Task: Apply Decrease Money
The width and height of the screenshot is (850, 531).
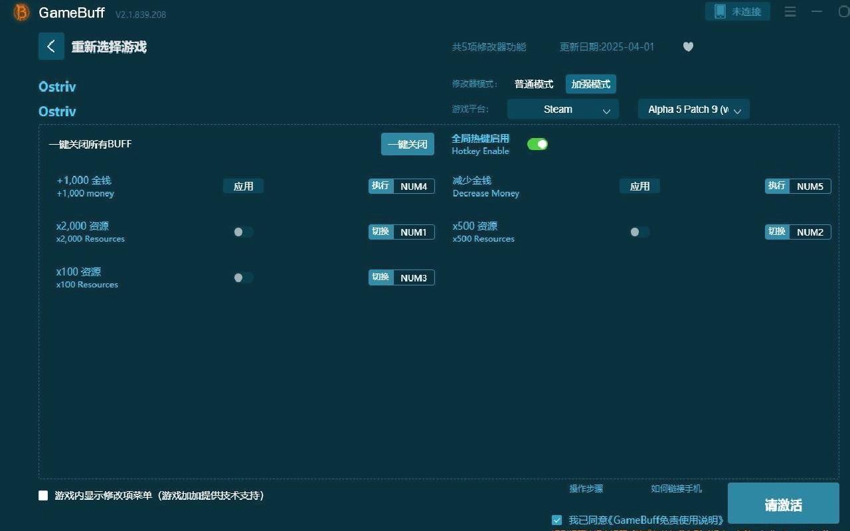Action: point(639,186)
